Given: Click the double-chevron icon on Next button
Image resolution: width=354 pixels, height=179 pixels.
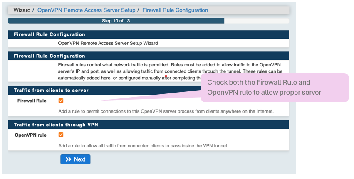Looking at the screenshot, I should [69, 159].
